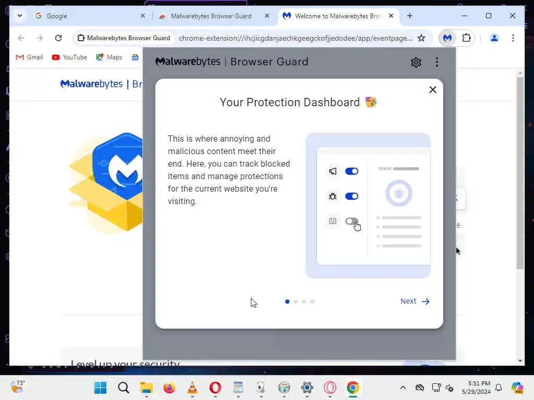Open Browser Guard settings gear
The image size is (534, 400).
(416, 63)
